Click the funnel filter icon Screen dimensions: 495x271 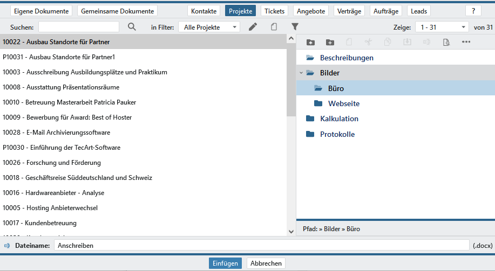click(295, 27)
